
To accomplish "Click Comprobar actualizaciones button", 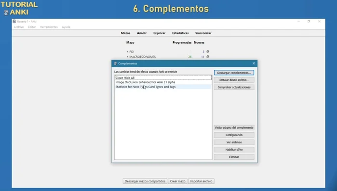I will tap(234, 87).
